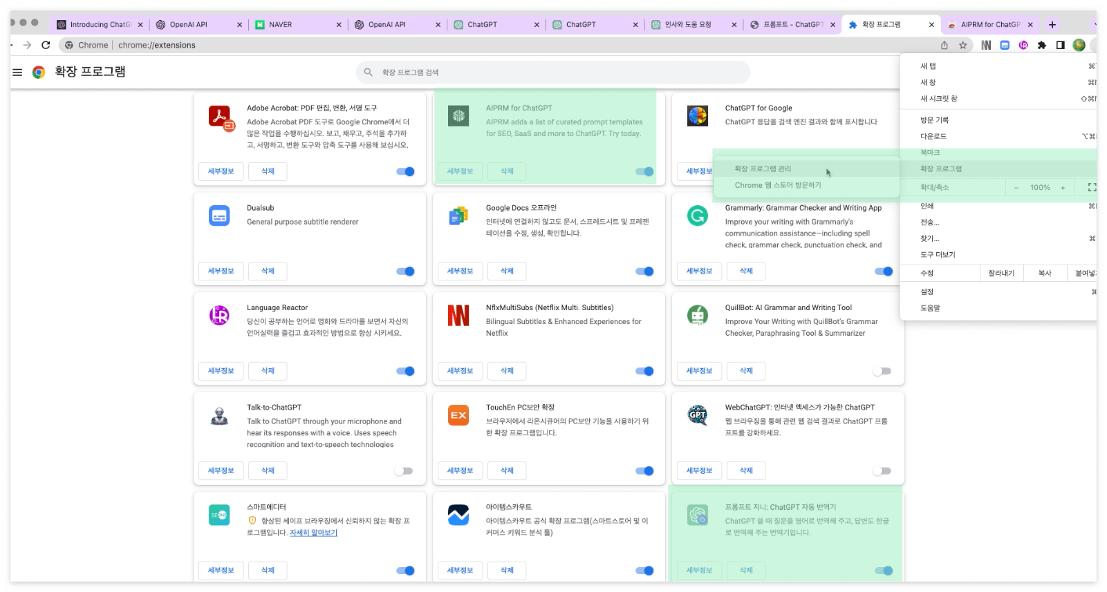
Task: Choose 확장 프로그램 관리 in the submenu
Action: pyautogui.click(x=806, y=169)
